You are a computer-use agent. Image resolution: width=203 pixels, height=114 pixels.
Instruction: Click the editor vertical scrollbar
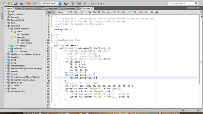[199, 50]
